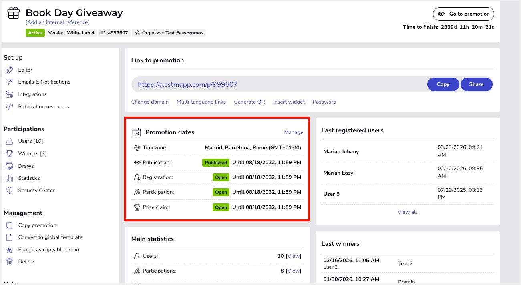Click the Go to promotion button

[x=463, y=14]
